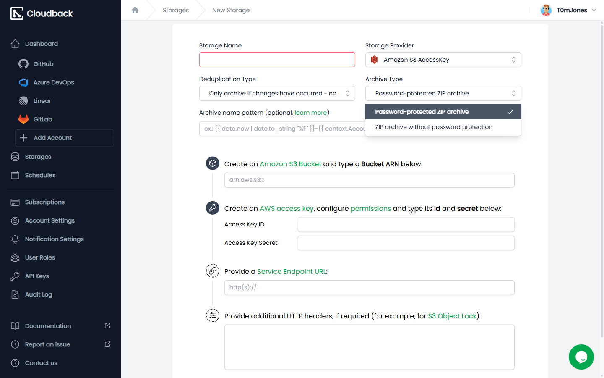
Task: Open the Deduplication Type dropdown
Action: 277,93
